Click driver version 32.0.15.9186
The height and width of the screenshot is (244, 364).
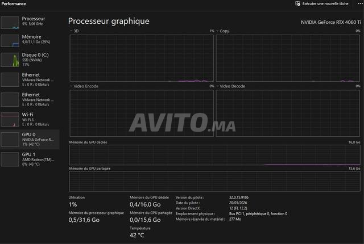tap(239, 197)
